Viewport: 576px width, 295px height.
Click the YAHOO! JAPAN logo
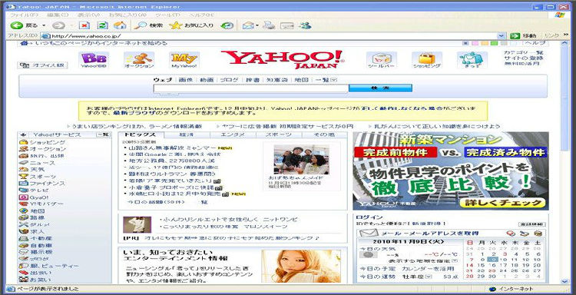pos(283,59)
